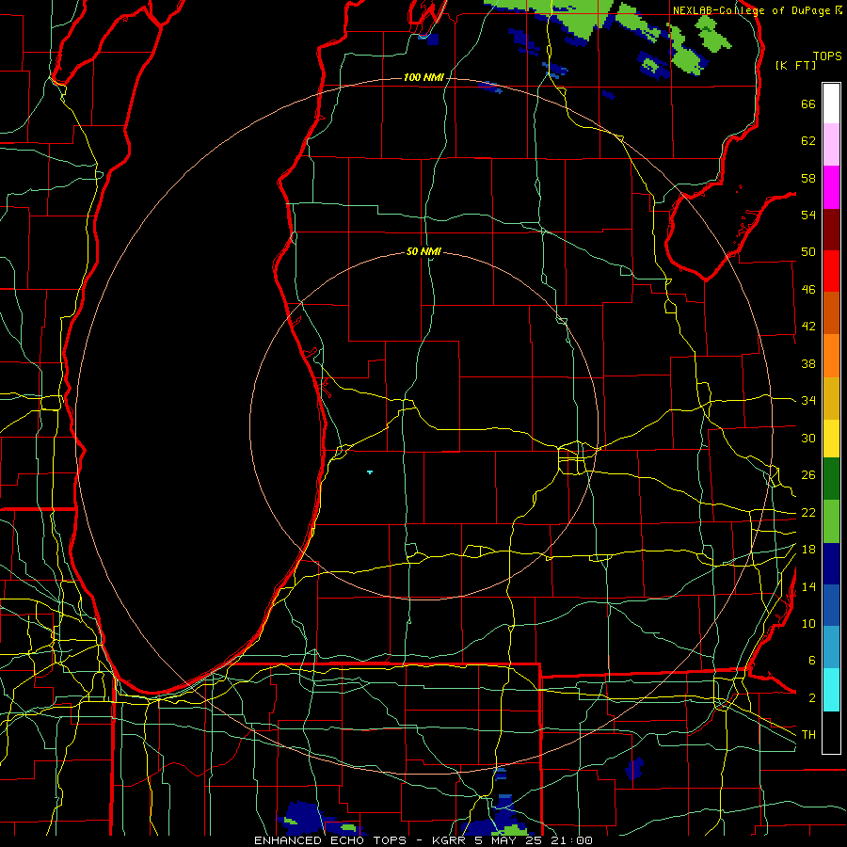Screen dimensions: 847x847
Task: Click the tiny cyan echo inside the 50 NMI ring
Action: point(370,472)
